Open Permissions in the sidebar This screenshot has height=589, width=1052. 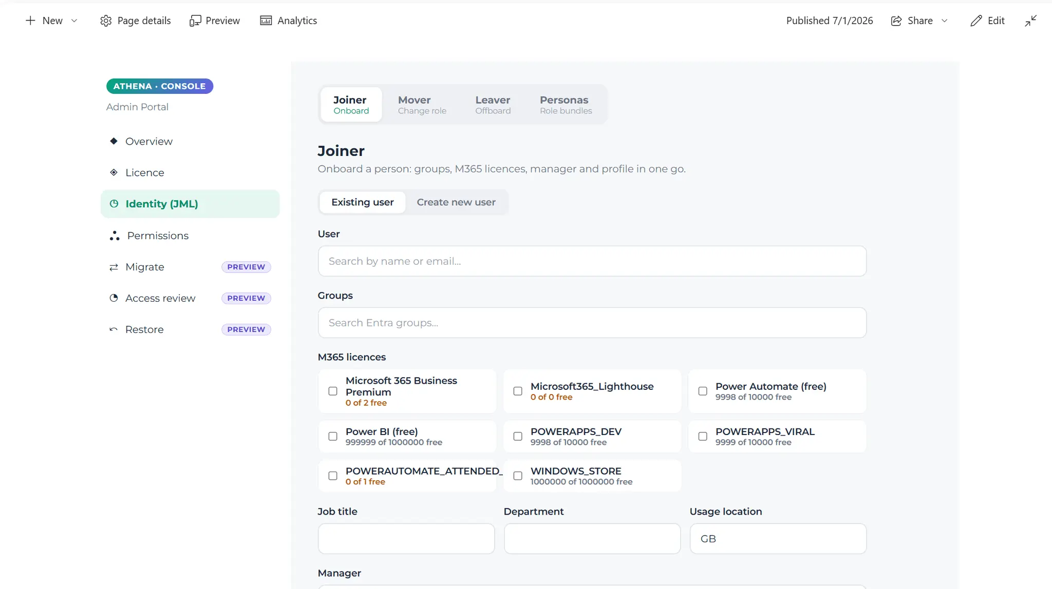[190, 235]
